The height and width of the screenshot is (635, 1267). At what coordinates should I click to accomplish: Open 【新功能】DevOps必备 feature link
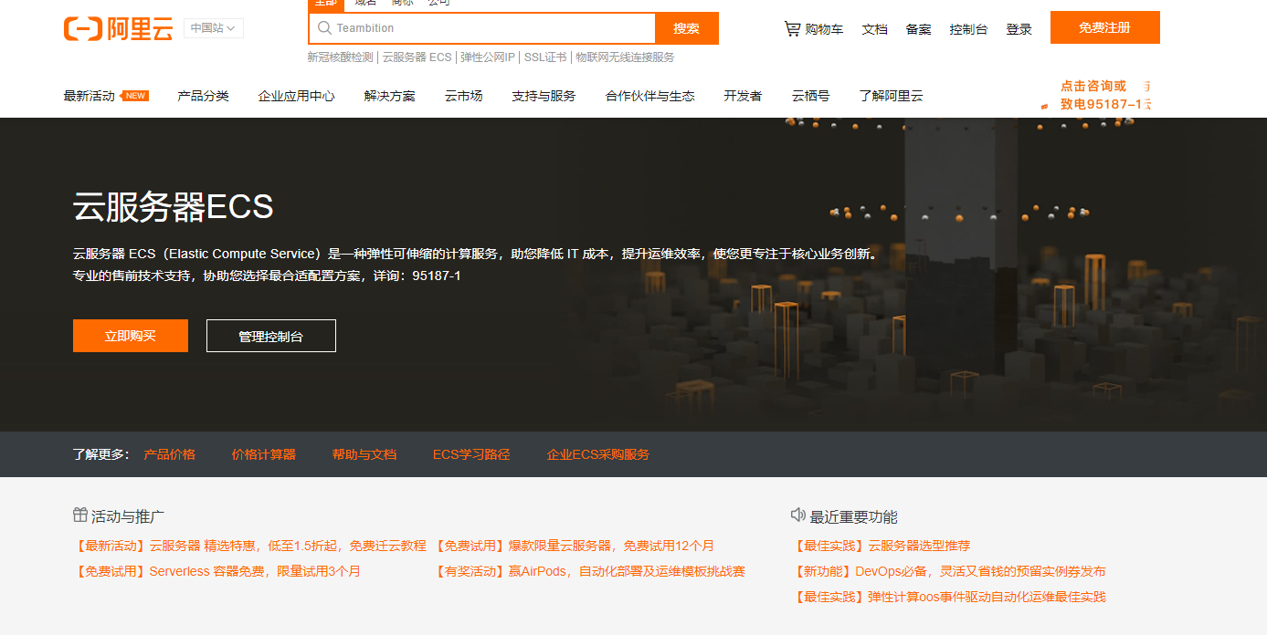coord(951,571)
